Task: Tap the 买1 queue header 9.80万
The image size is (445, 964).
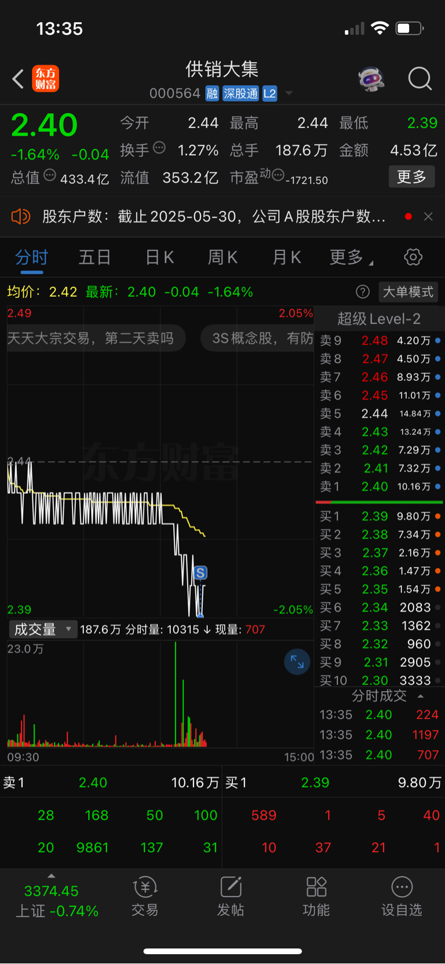Action: coord(333,783)
